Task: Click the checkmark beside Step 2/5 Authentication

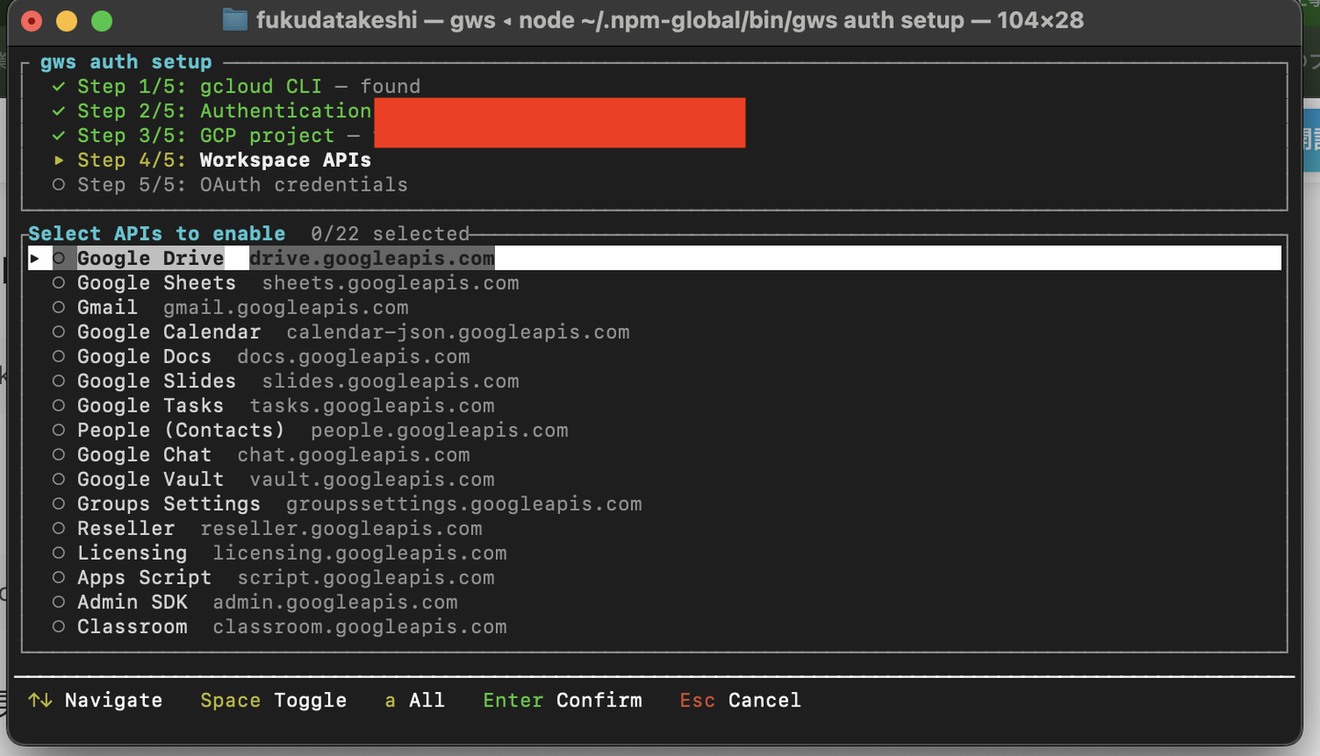Action: [59, 112]
